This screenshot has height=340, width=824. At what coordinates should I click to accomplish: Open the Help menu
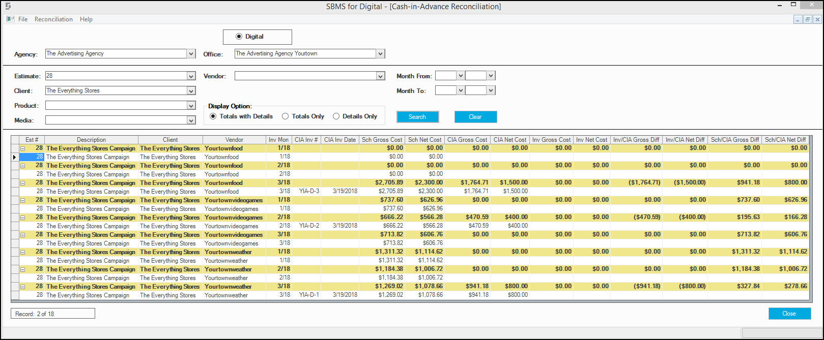87,19
